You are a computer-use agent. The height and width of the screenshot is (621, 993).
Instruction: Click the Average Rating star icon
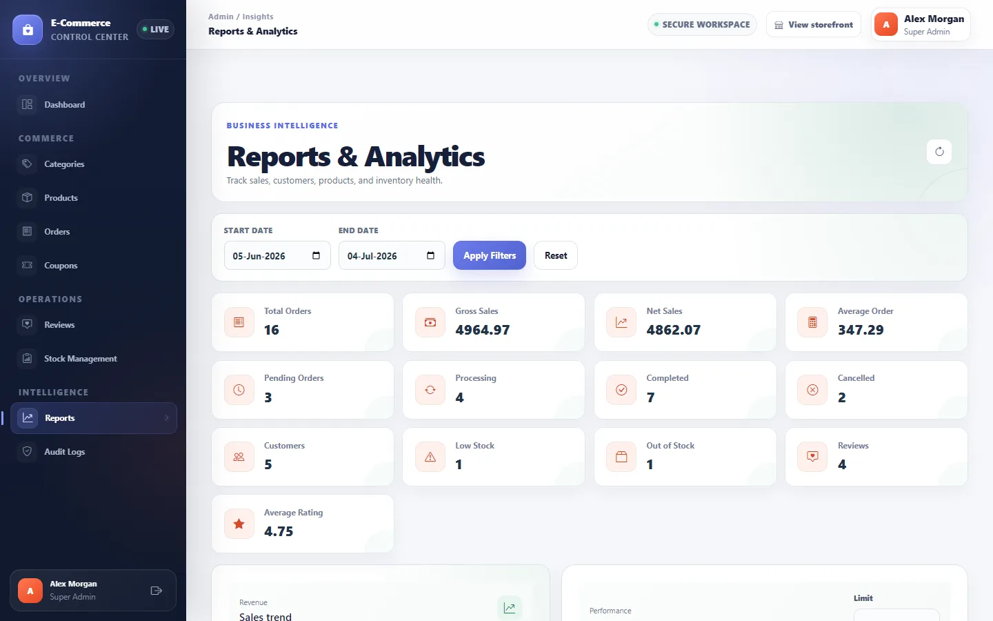239,524
